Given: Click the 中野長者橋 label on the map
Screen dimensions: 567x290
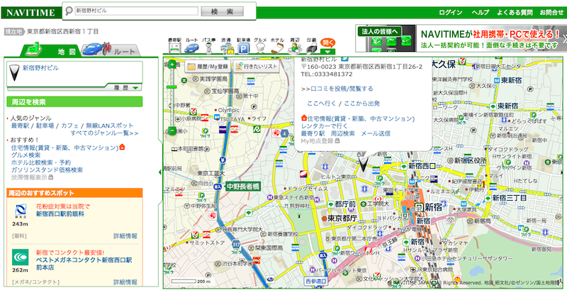Looking at the screenshot, I should 243,187.
